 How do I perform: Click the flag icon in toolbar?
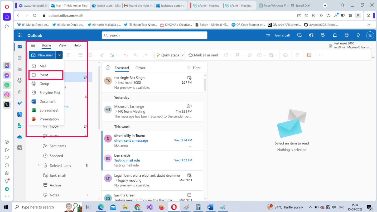pyautogui.click(x=238, y=55)
